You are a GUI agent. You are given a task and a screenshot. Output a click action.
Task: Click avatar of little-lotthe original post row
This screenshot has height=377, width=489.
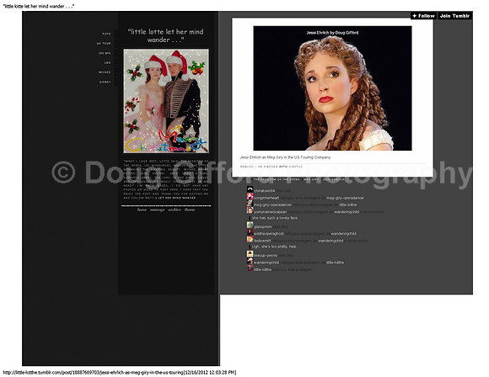250,268
